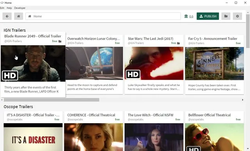This screenshot has height=151, width=250.
Task: Open IT'S A DISASTER Official Trailer title
Action: 33,115
